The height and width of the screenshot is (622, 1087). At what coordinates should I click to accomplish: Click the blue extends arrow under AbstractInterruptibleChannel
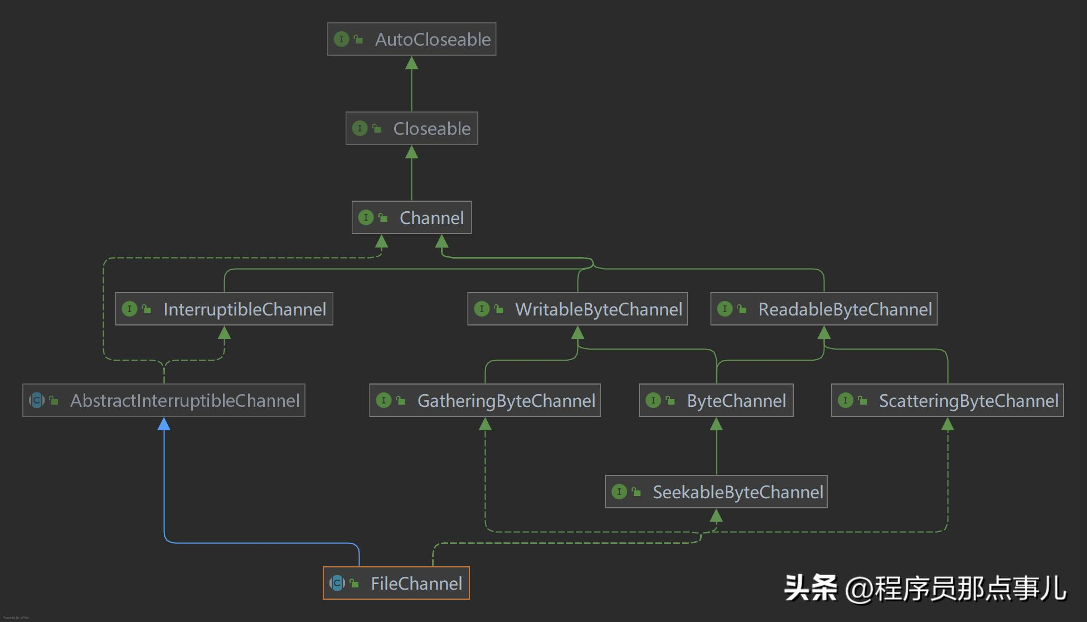tap(164, 425)
